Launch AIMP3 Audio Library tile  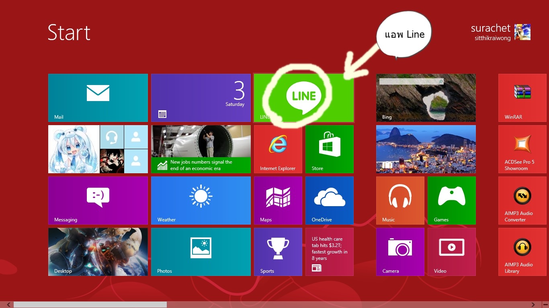[x=522, y=252]
